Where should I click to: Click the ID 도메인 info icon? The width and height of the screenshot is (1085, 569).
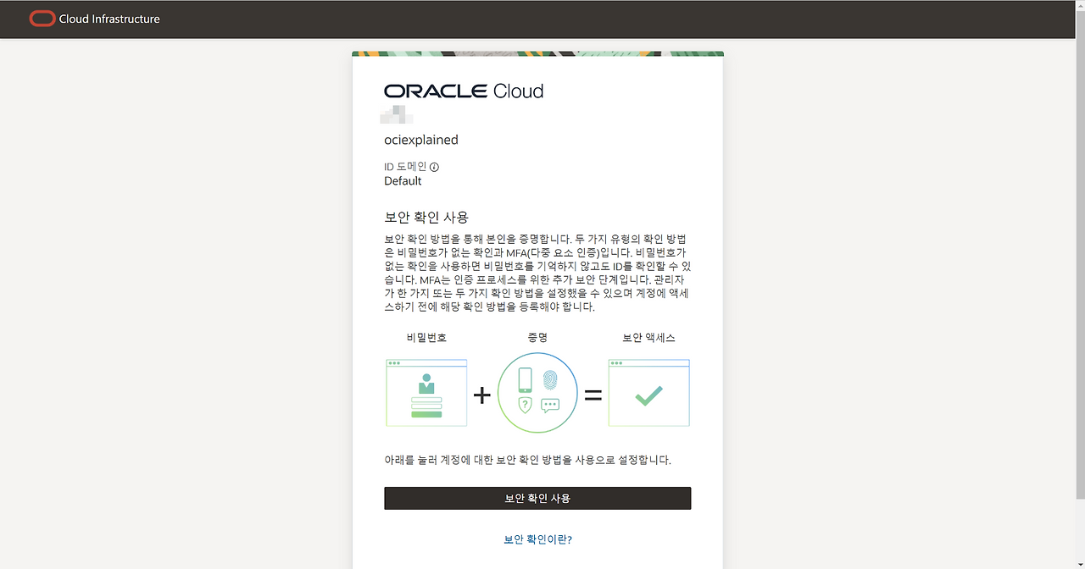pyautogui.click(x=434, y=168)
